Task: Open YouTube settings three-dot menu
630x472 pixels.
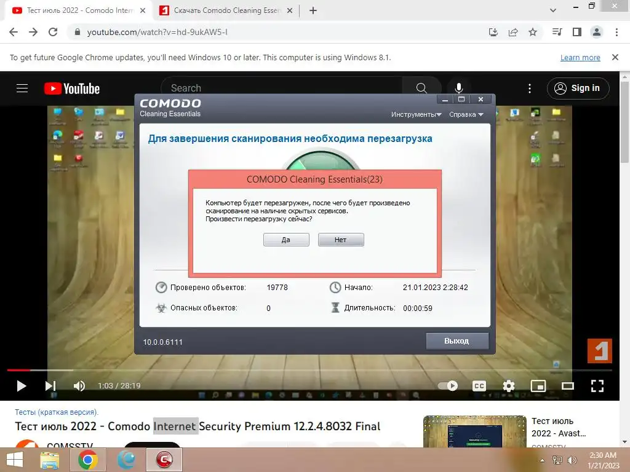Action: [x=530, y=88]
